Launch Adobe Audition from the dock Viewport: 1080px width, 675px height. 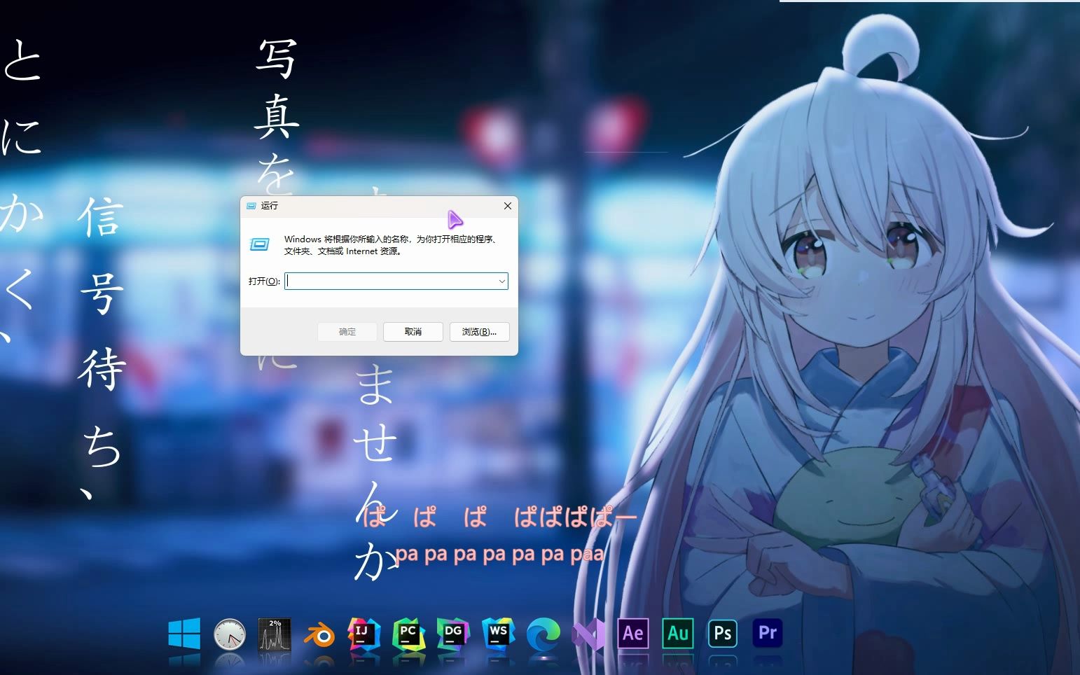pyautogui.click(x=678, y=634)
